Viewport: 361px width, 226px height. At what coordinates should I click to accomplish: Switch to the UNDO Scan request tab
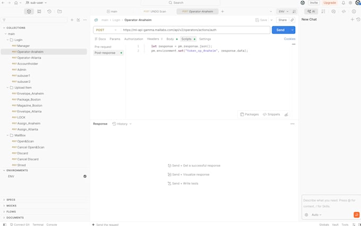click(154, 11)
